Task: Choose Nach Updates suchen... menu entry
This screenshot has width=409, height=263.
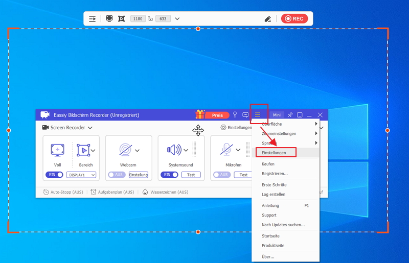Action: [x=283, y=225]
